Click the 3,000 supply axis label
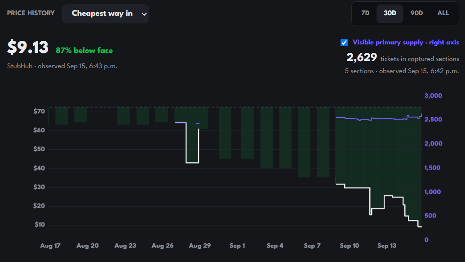 (433, 96)
